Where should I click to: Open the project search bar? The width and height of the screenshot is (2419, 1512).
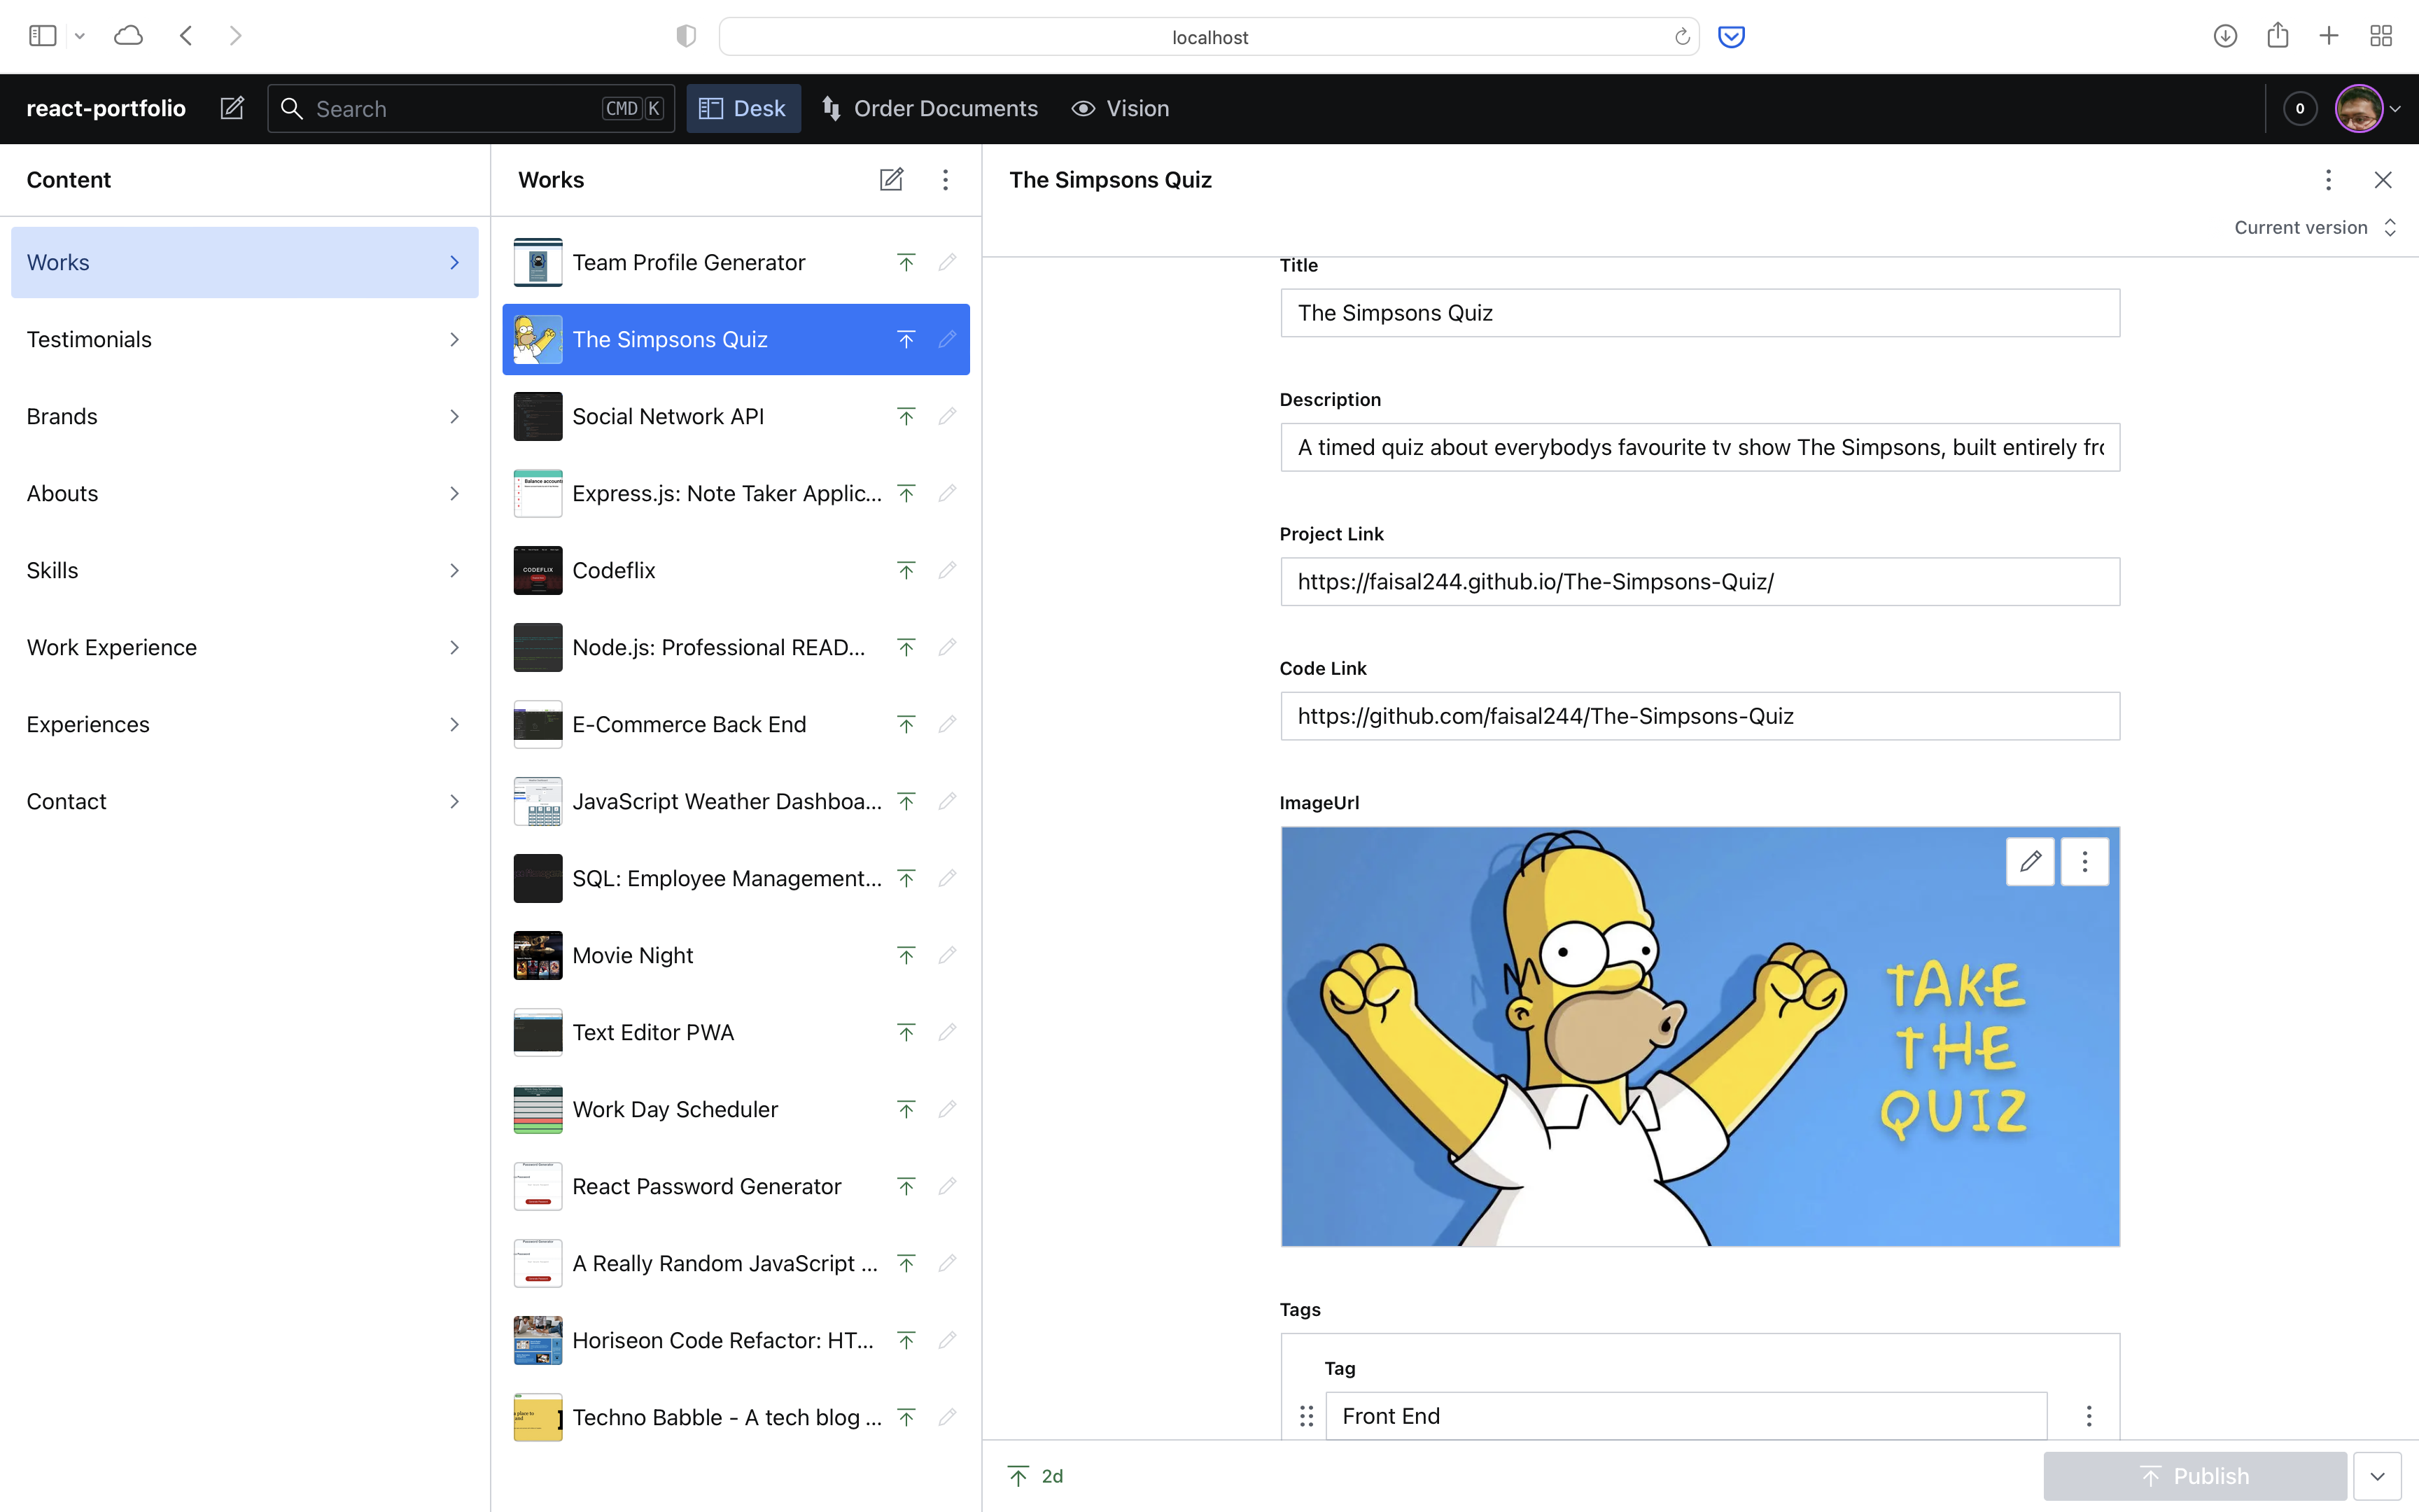click(470, 108)
